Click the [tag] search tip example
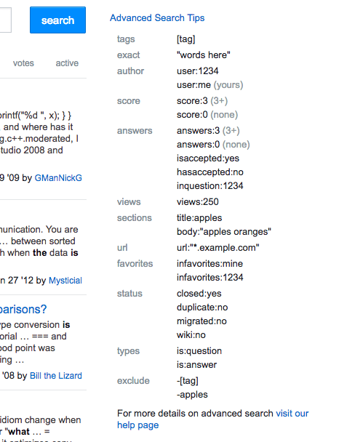Viewport: 339px width, 442px height. tap(186, 39)
